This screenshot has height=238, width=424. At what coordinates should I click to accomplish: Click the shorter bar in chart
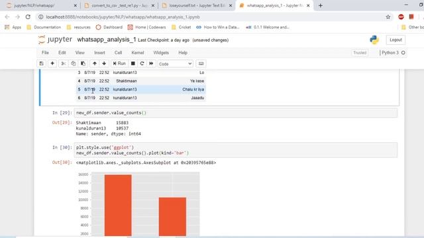click(172, 217)
